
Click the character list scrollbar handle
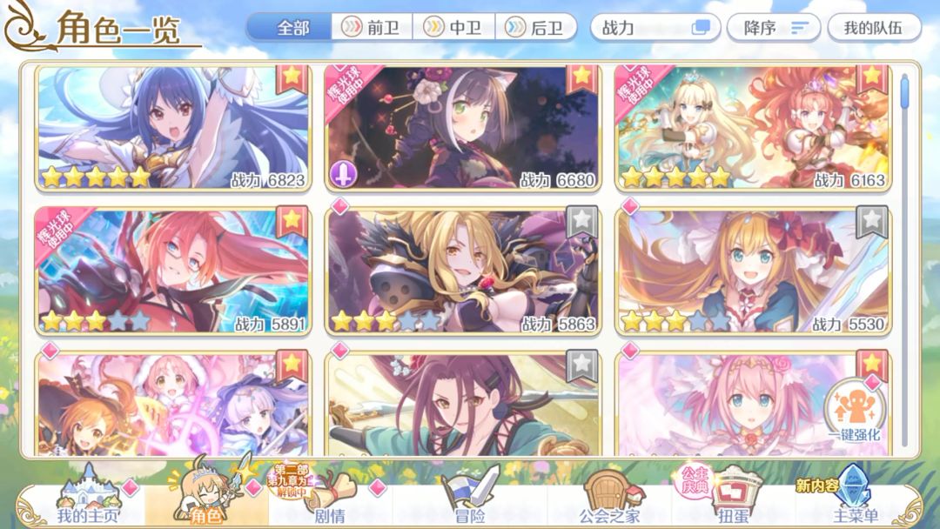(x=904, y=91)
